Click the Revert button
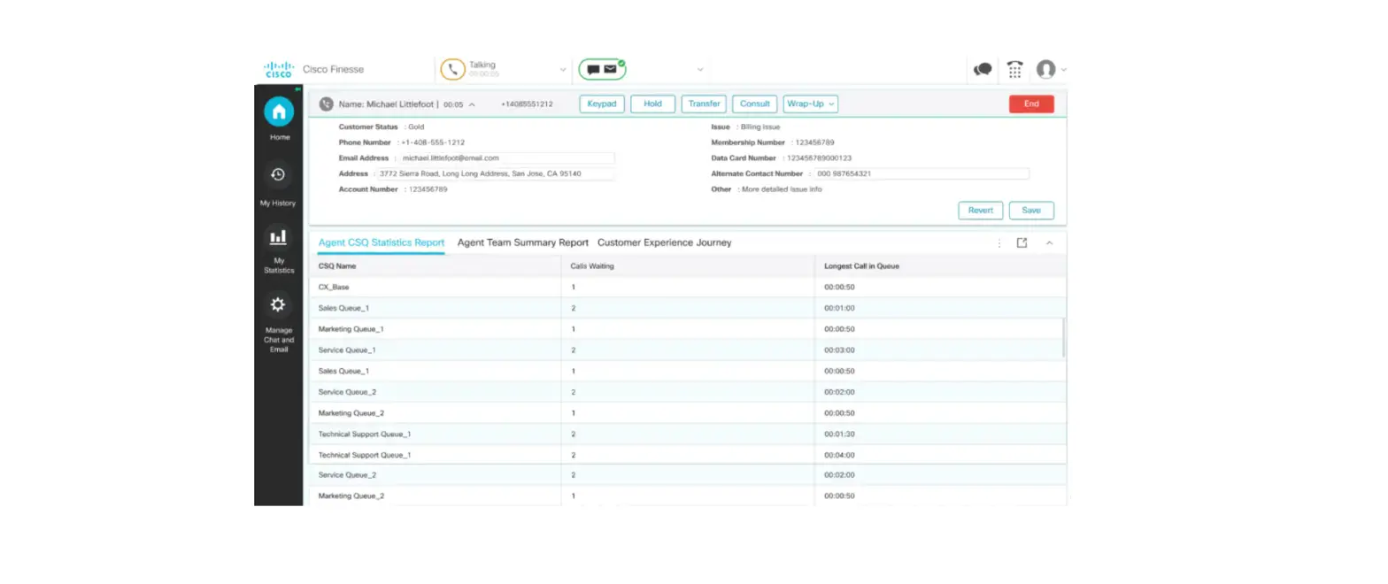The image size is (1388, 584). tap(981, 211)
